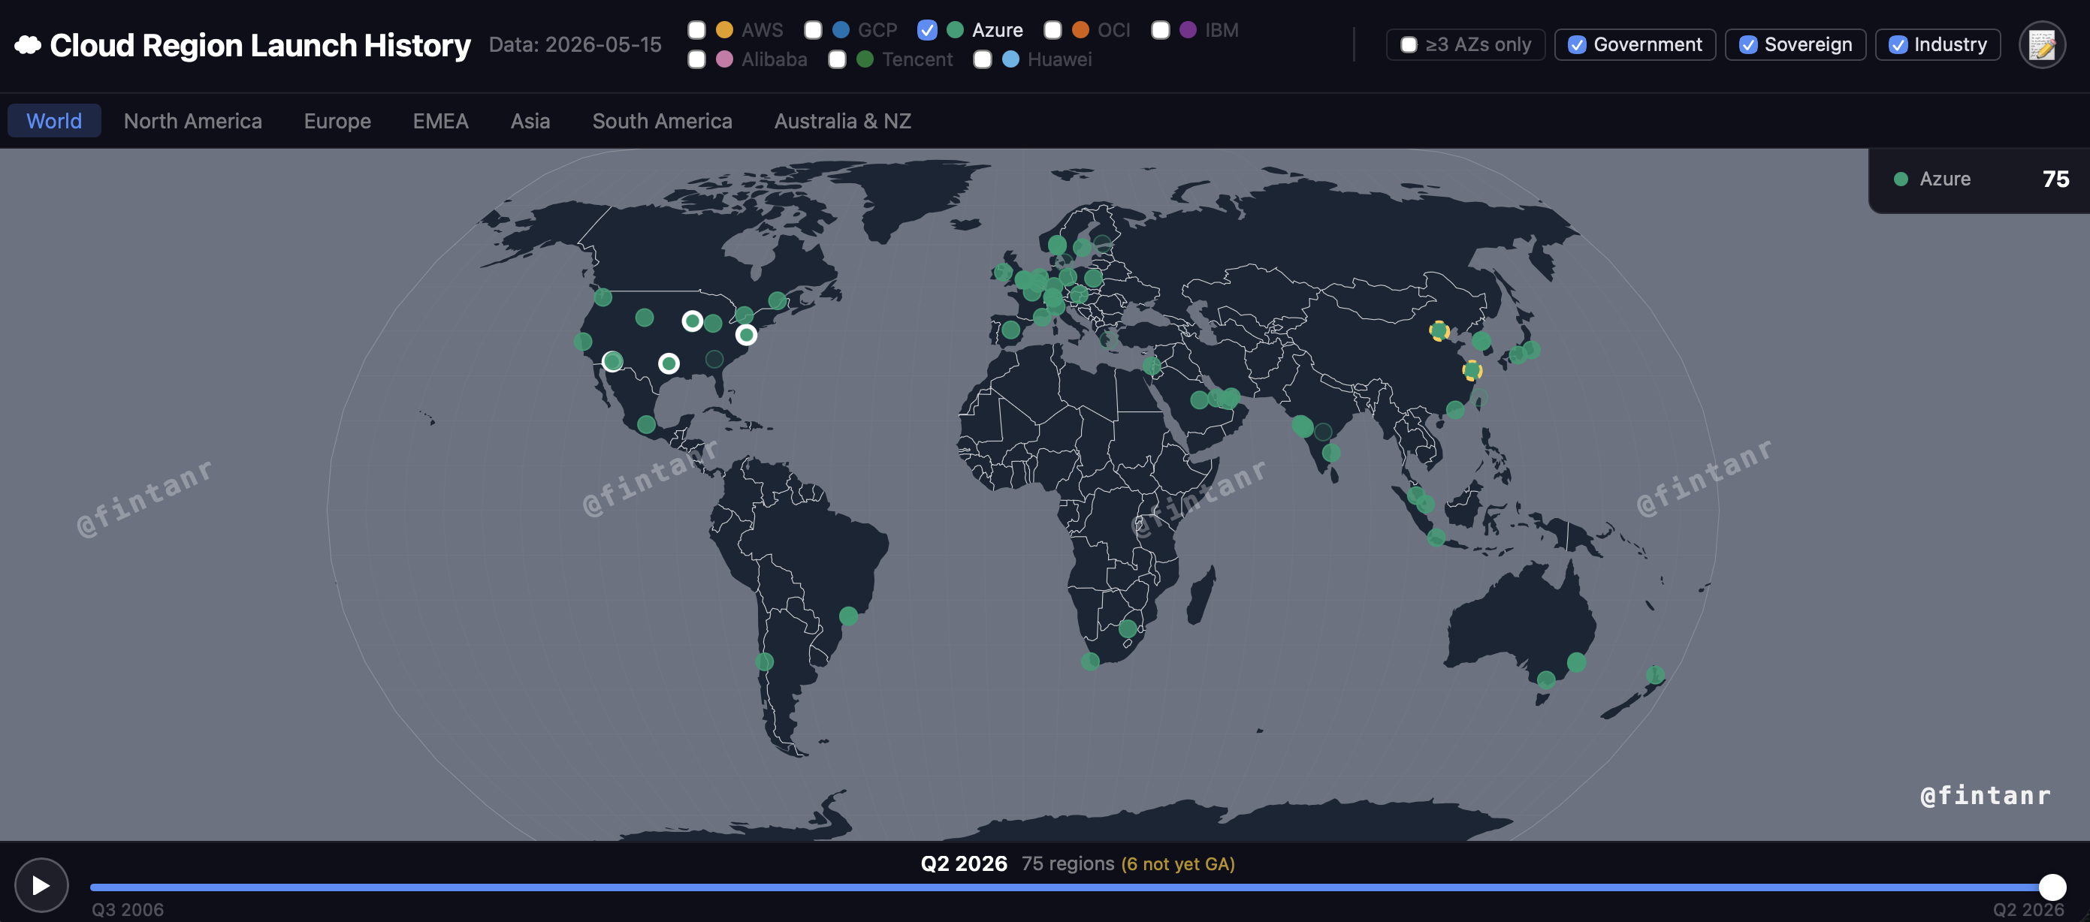Click the dashed yellow marker near Shanghai
Viewport: 2090px width, 922px height.
[x=1472, y=371]
